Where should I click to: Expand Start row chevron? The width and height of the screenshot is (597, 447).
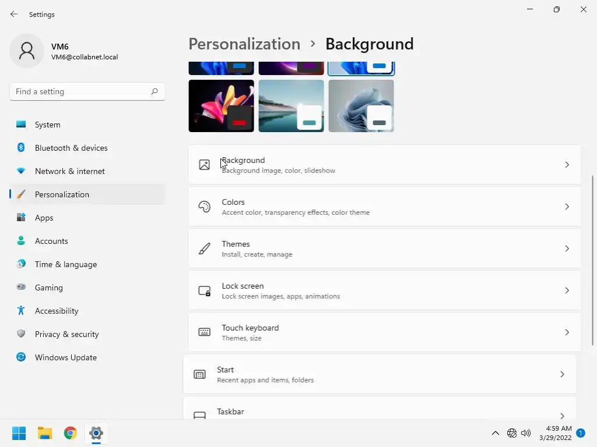[562, 374]
